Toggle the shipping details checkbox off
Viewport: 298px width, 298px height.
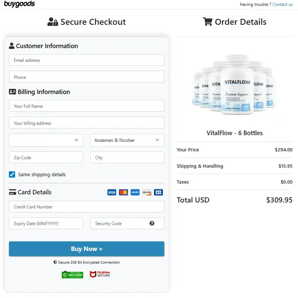click(11, 174)
